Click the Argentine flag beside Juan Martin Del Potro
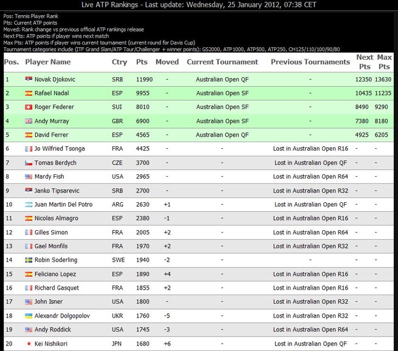The width and height of the screenshot is (398, 351). pos(29,205)
